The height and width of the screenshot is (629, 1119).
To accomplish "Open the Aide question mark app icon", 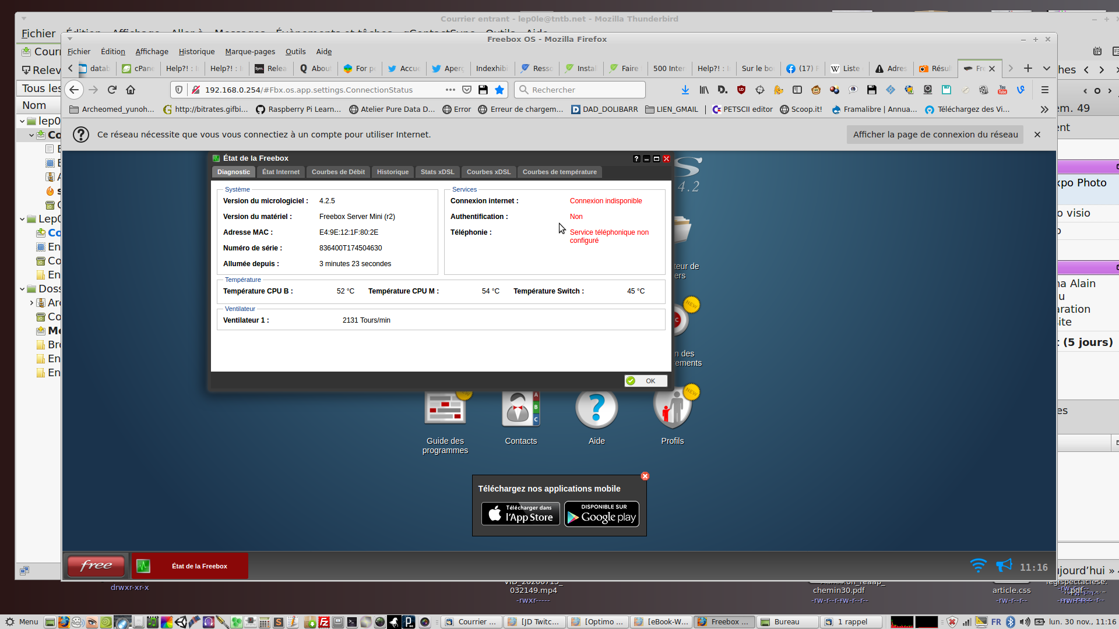I will [x=596, y=408].
